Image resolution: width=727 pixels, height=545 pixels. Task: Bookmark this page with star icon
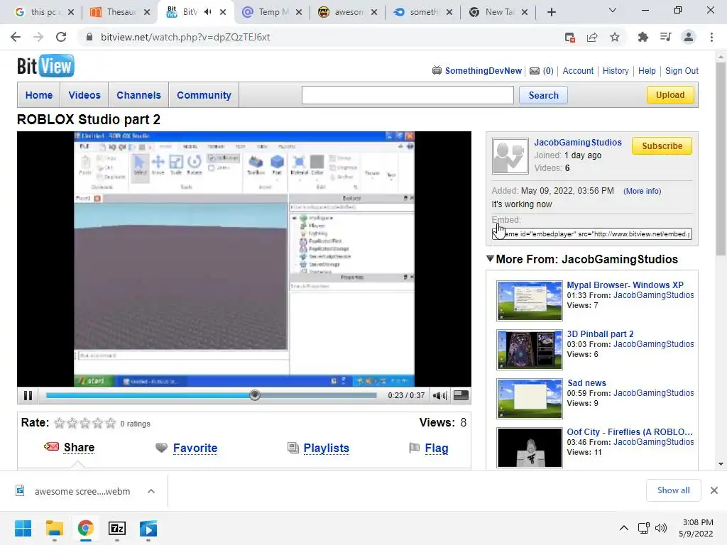(x=615, y=37)
